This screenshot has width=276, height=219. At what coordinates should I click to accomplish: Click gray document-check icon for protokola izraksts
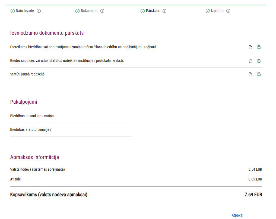pyautogui.click(x=251, y=61)
